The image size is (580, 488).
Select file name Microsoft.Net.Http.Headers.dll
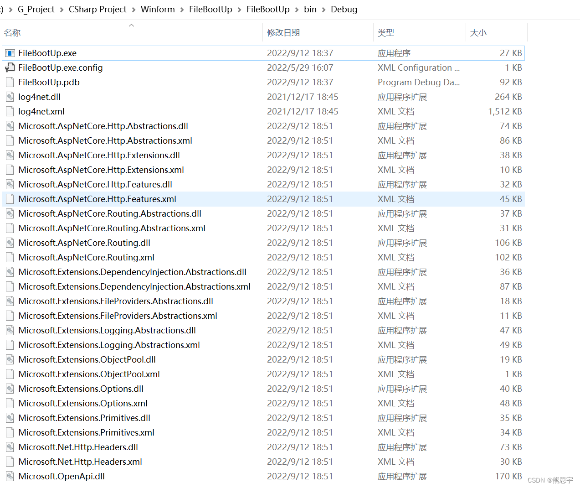78,447
